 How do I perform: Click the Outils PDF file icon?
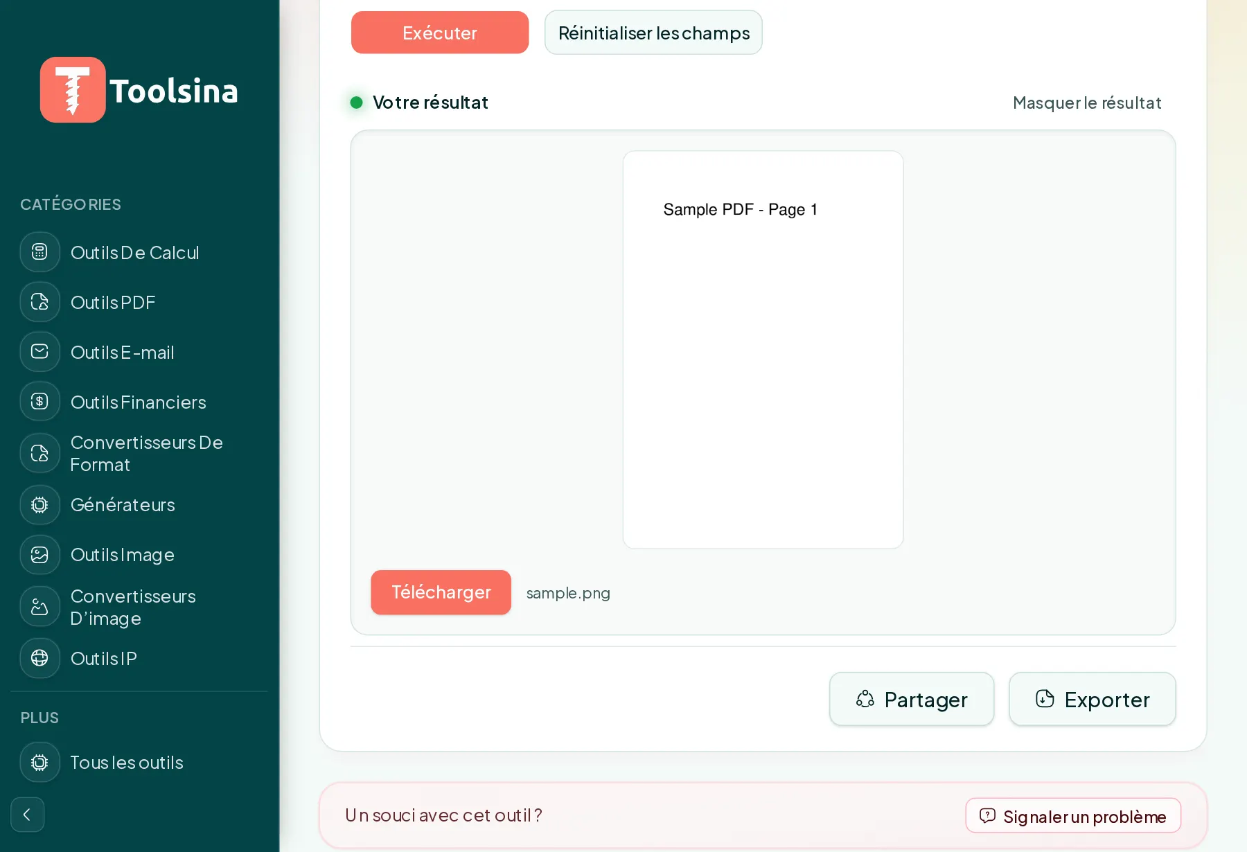[x=40, y=302]
